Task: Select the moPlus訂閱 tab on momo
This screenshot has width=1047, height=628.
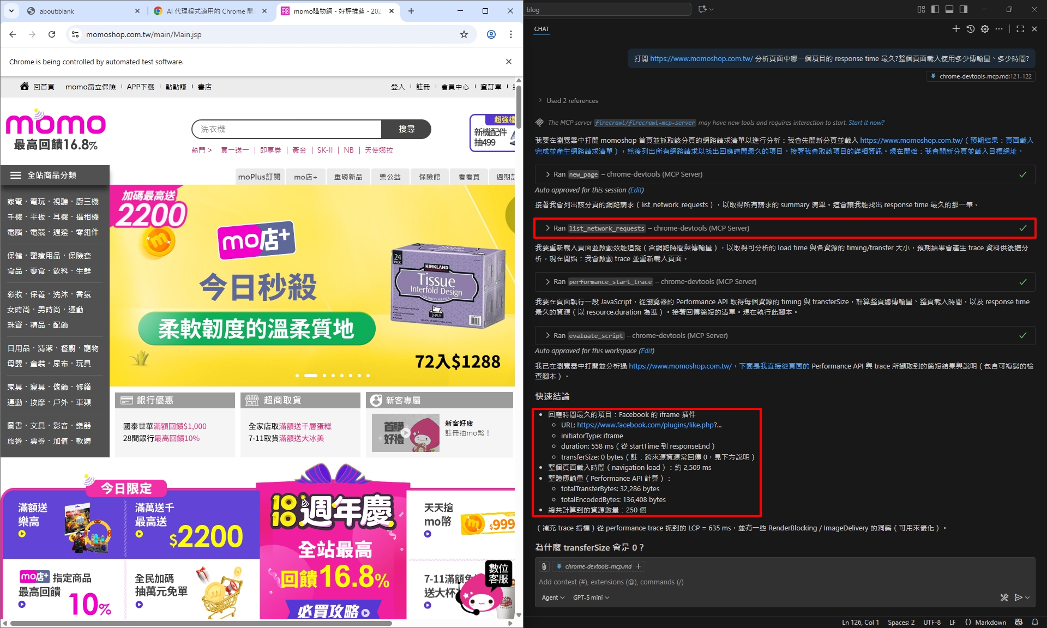Action: pos(259,177)
